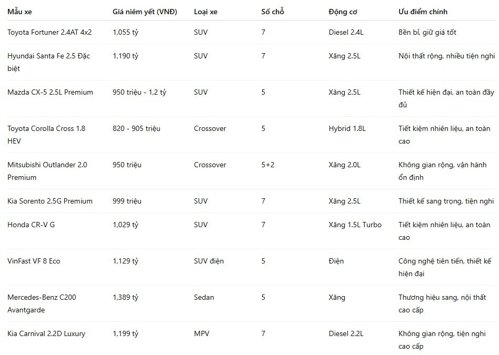Click the "5+2" seat count cell
Screen dimensions: 499x355
[x=267, y=165]
